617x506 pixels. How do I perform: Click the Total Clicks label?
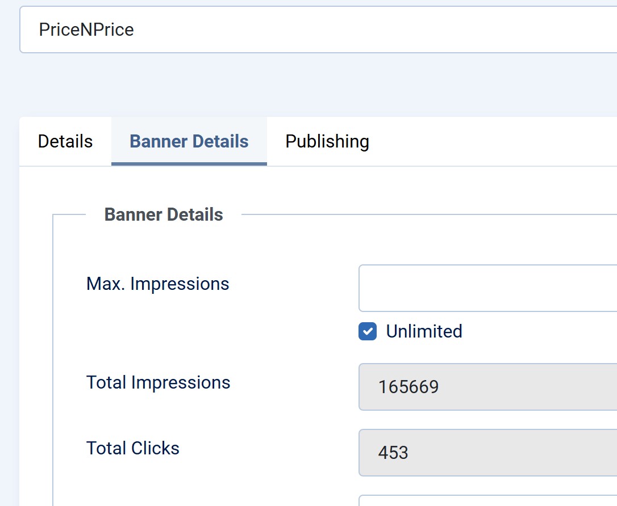coord(132,448)
